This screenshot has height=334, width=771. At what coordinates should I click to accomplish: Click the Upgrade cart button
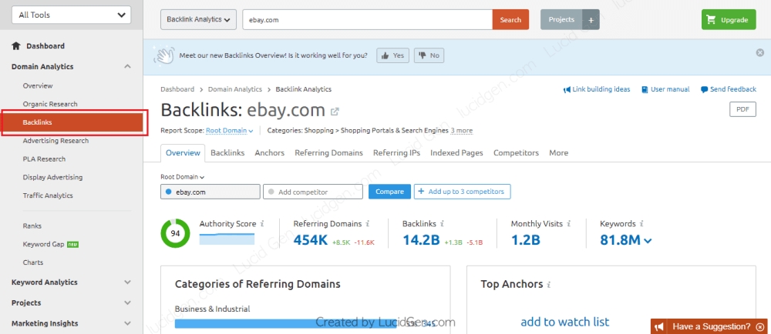(x=729, y=19)
